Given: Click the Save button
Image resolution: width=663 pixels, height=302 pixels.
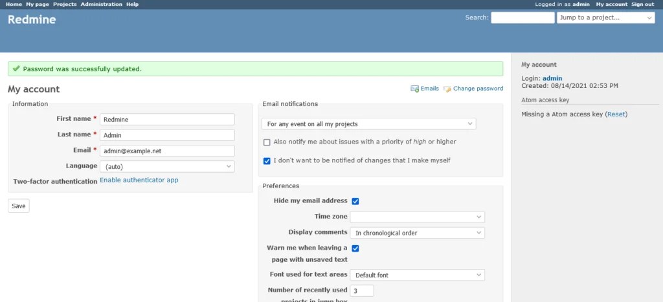Looking at the screenshot, I should click(19, 206).
